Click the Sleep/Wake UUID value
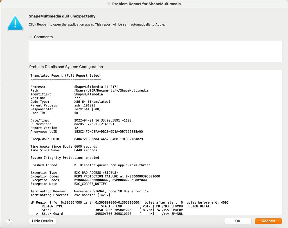The height and width of the screenshot is (228, 288). click(109, 139)
